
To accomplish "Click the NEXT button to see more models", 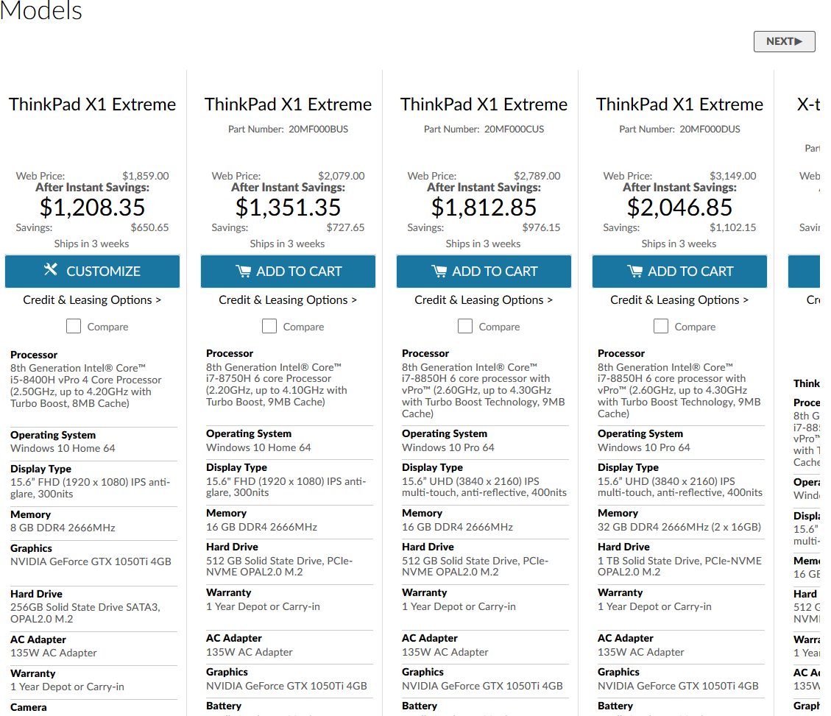I will tap(784, 41).
